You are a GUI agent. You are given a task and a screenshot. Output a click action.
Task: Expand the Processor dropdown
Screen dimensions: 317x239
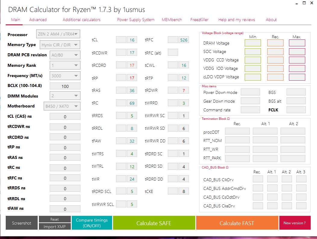pyautogui.click(x=58, y=34)
